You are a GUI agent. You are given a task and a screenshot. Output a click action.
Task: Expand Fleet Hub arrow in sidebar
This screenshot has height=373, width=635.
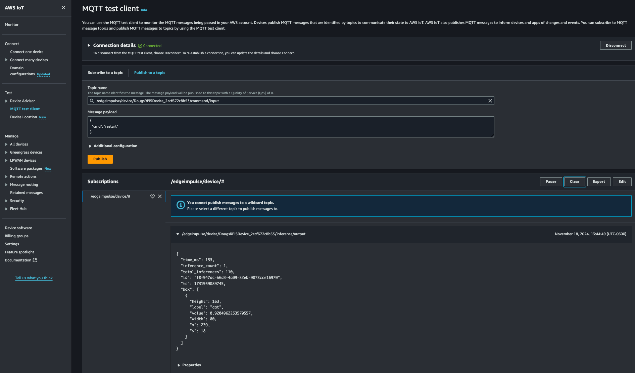click(x=6, y=209)
